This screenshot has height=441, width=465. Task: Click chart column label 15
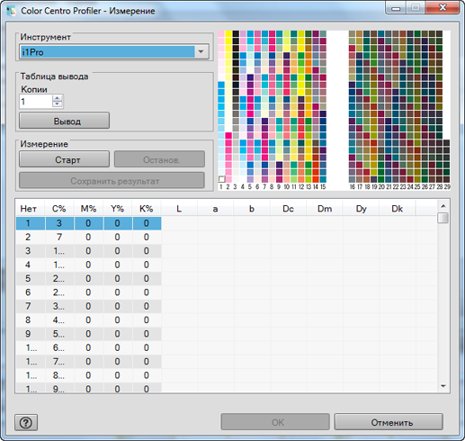[323, 187]
